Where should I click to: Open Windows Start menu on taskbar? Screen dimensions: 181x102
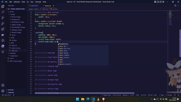coord(77,99)
